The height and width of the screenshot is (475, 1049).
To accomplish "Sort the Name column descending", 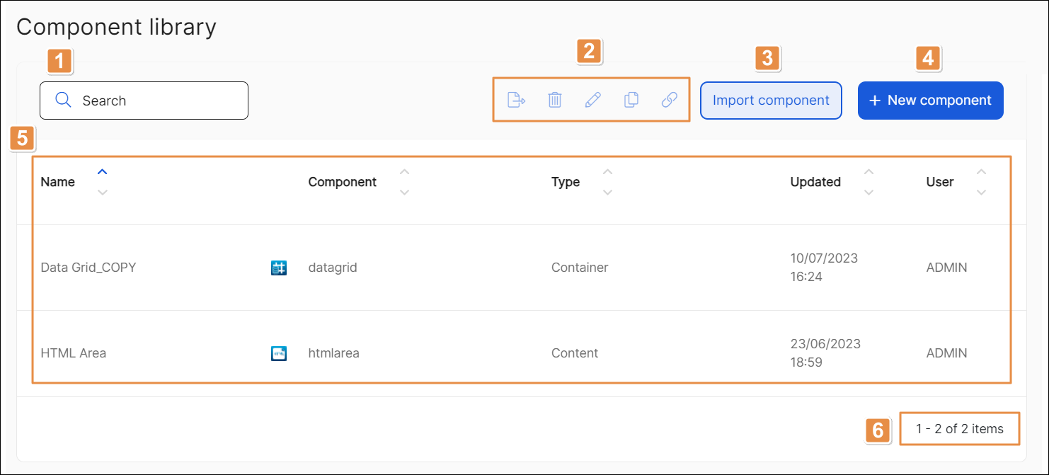I will 102,191.
